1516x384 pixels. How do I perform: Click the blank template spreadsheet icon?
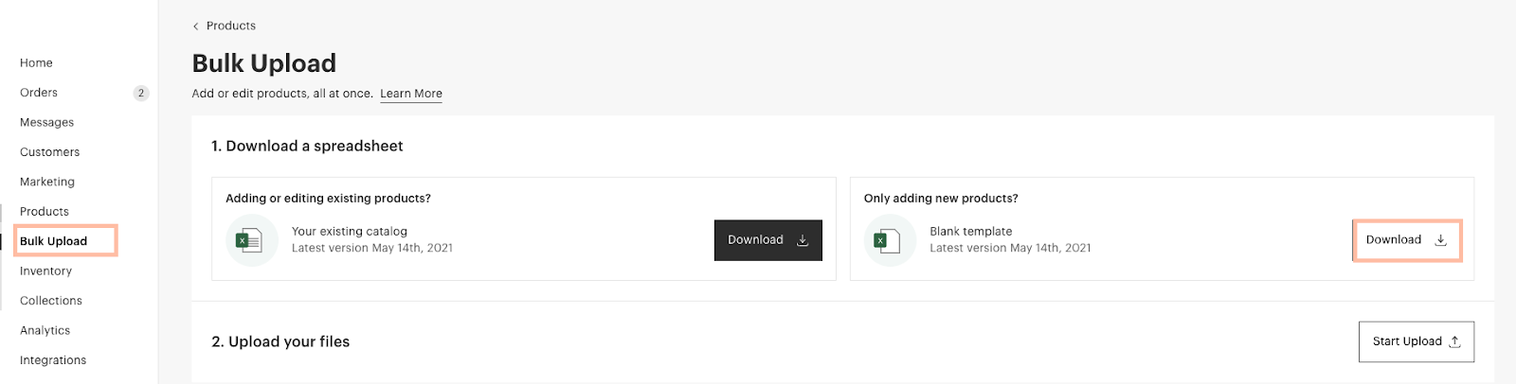[x=889, y=240]
